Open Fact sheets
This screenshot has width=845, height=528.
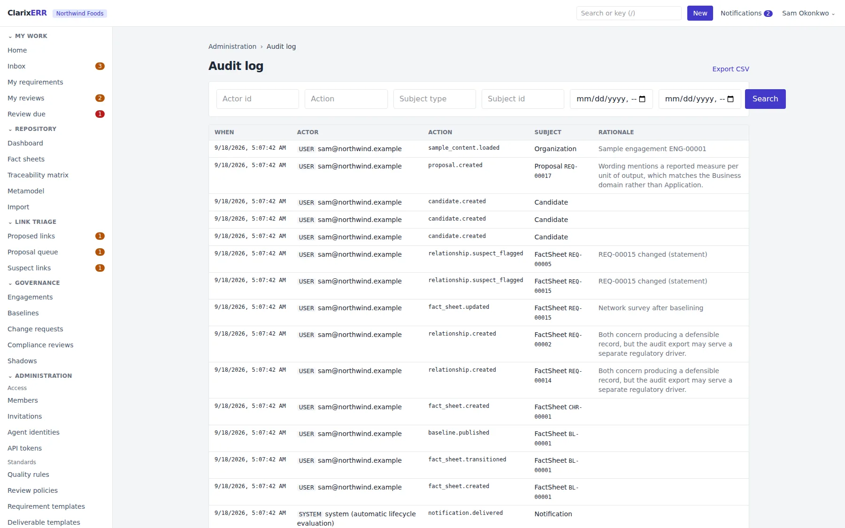click(x=56, y=159)
